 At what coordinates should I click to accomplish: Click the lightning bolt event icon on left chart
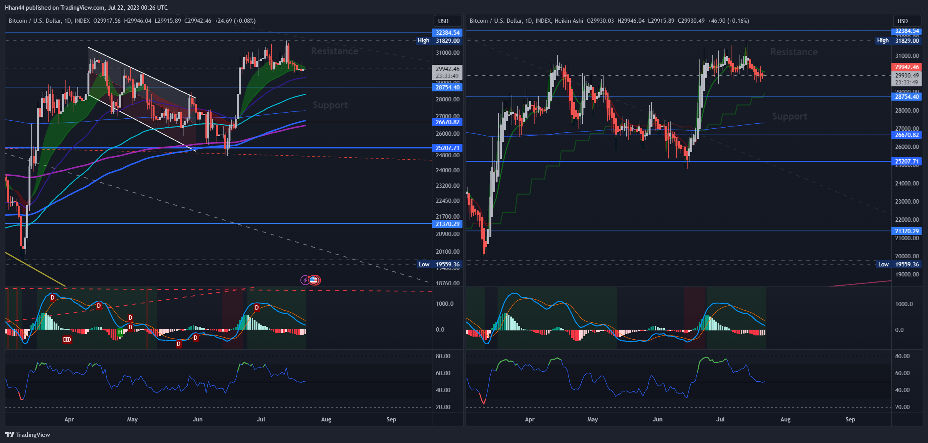pyautogui.click(x=305, y=280)
